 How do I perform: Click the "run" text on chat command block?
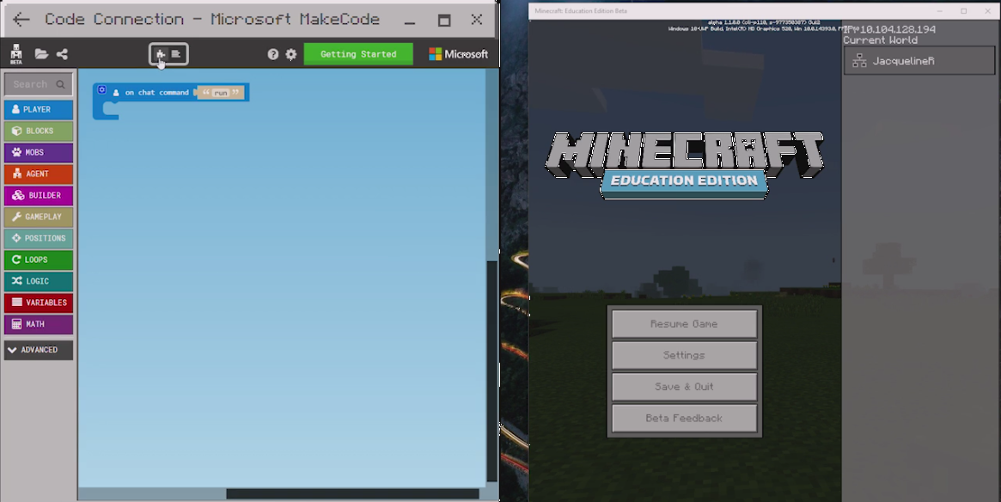pyautogui.click(x=221, y=93)
